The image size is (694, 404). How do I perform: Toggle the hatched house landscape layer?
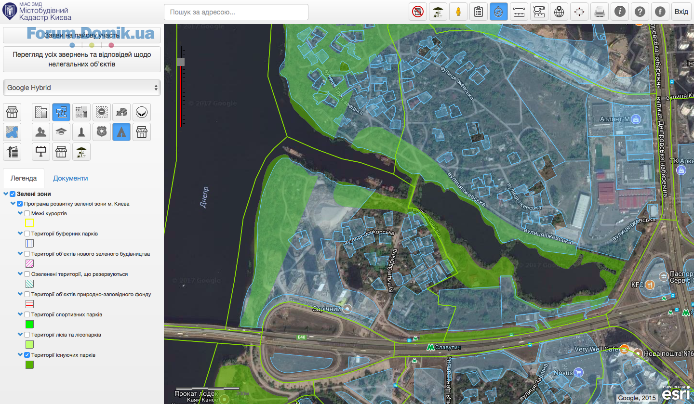(x=121, y=112)
